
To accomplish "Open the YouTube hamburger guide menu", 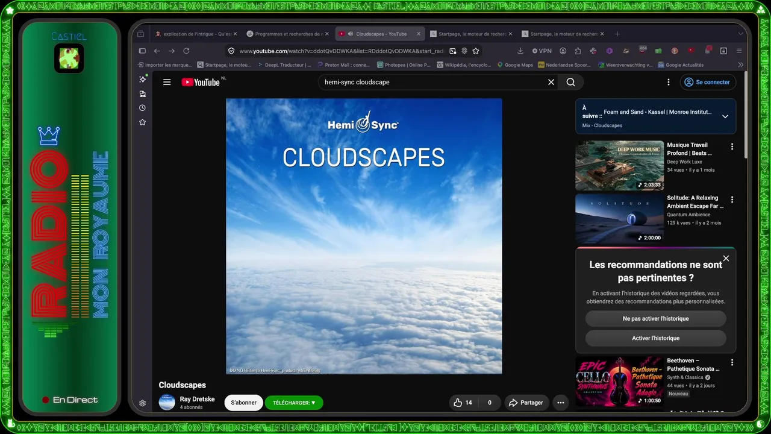I will pyautogui.click(x=167, y=82).
